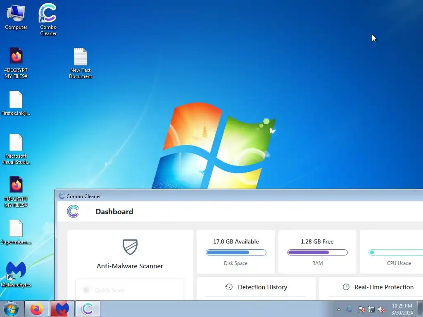Click Combo Cleaner system tray icon
Viewport: 423px width, 317px height.
click(x=349, y=309)
